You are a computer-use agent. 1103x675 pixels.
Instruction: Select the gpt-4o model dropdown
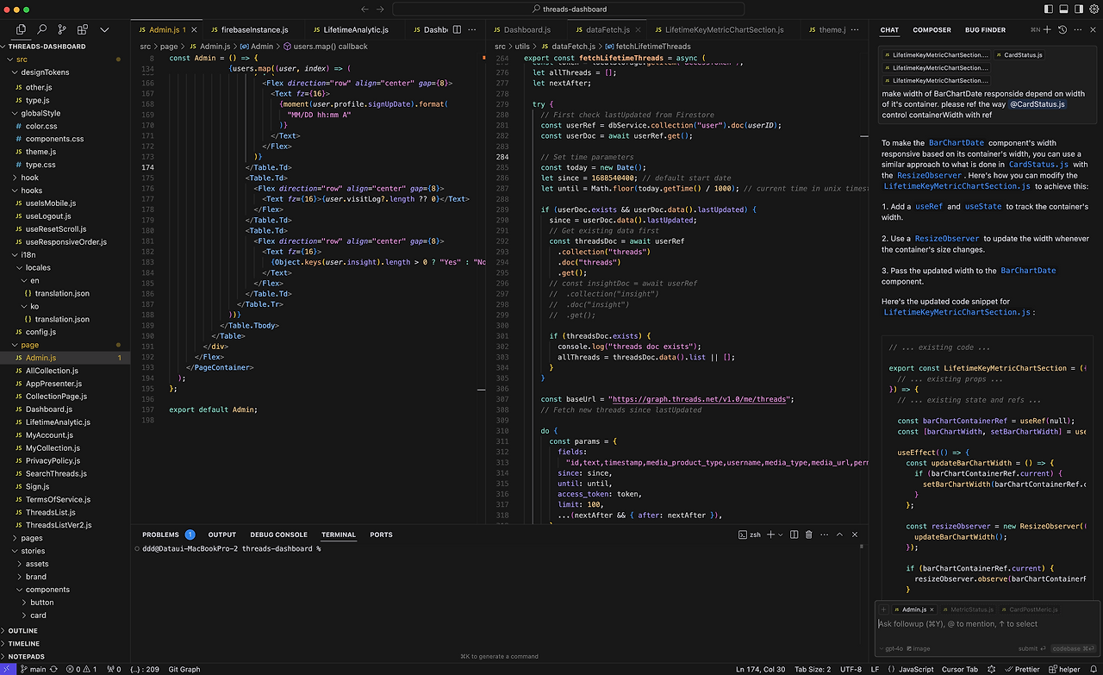click(x=889, y=648)
